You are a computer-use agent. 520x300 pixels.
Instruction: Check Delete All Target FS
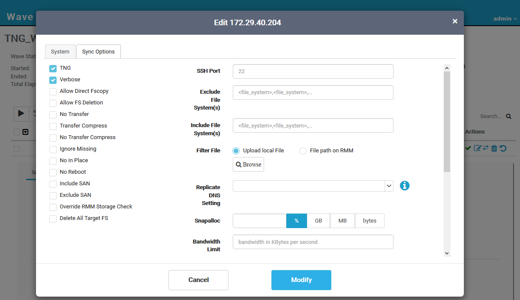[53, 218]
